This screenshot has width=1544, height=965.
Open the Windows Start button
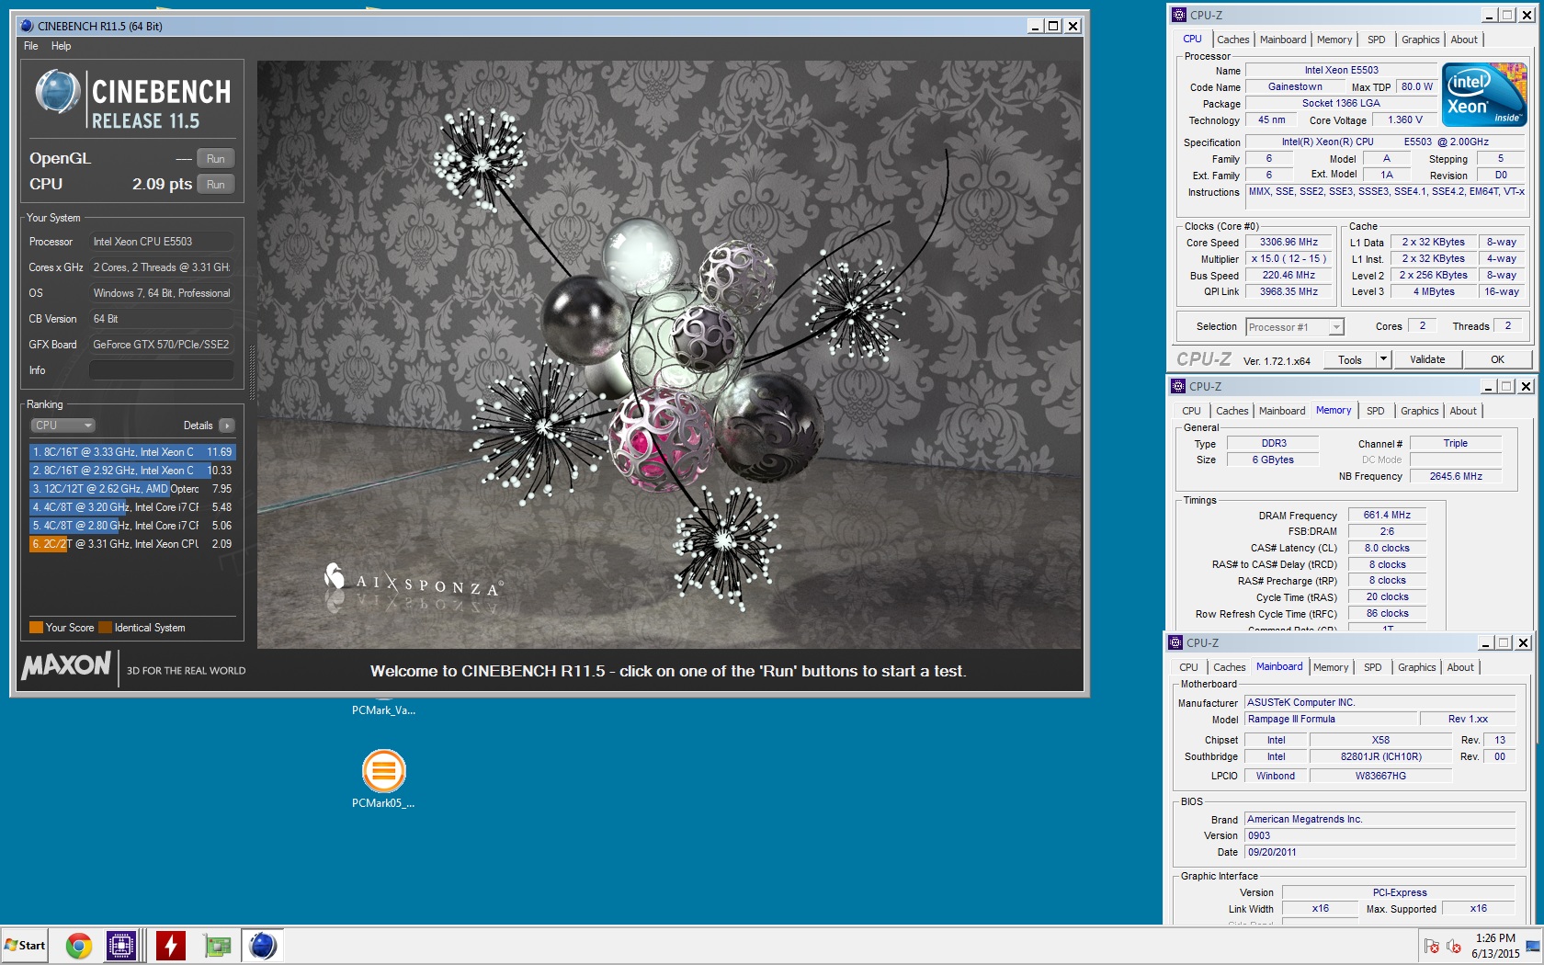coord(25,945)
